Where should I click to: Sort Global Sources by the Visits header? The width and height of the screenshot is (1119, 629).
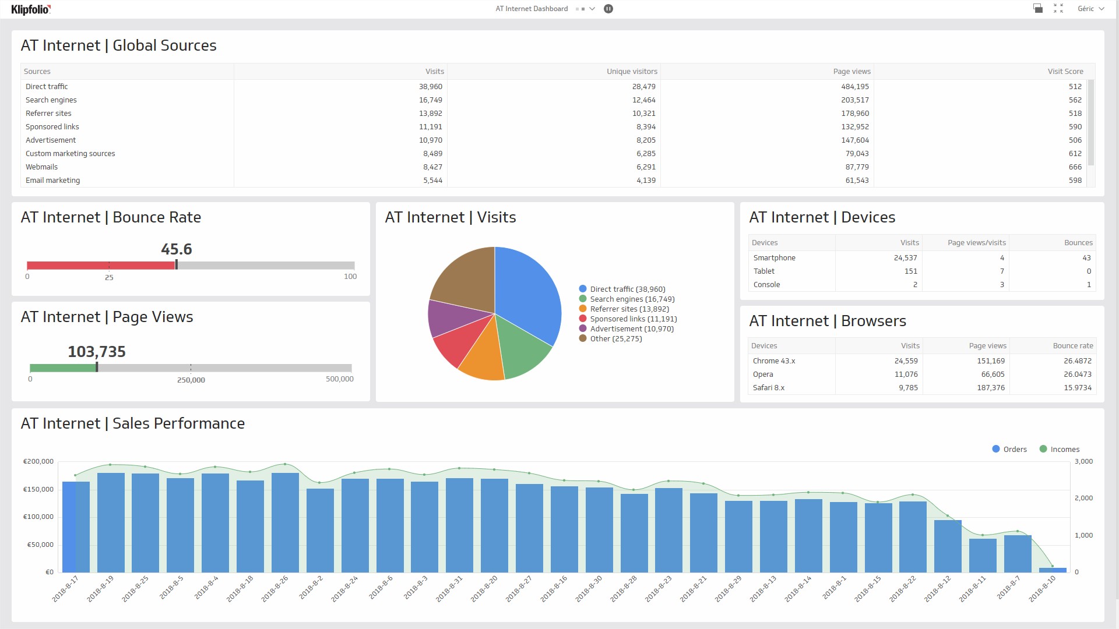click(x=340, y=71)
